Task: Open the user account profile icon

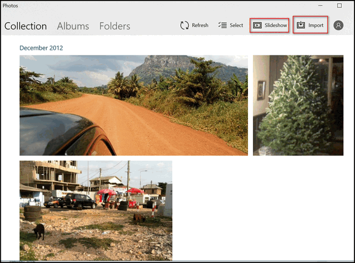Action: [x=338, y=25]
